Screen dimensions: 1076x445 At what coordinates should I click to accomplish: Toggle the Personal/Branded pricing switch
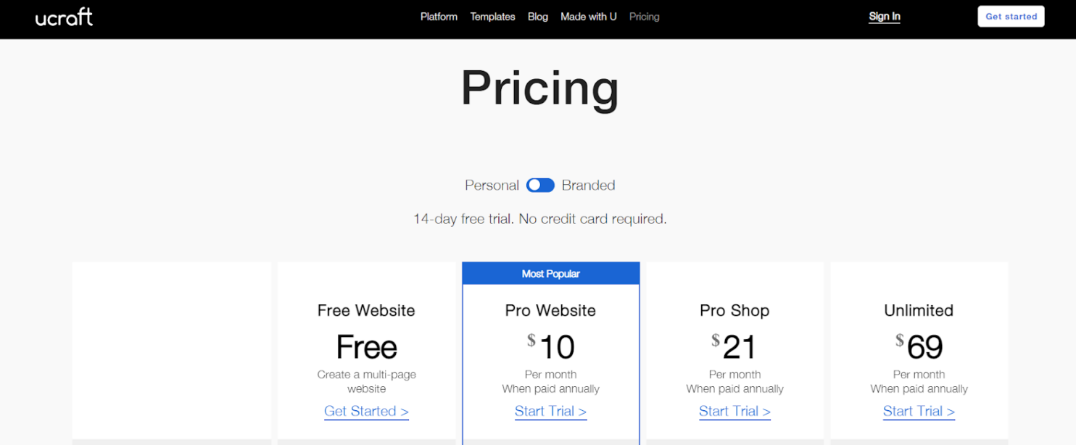click(x=540, y=185)
